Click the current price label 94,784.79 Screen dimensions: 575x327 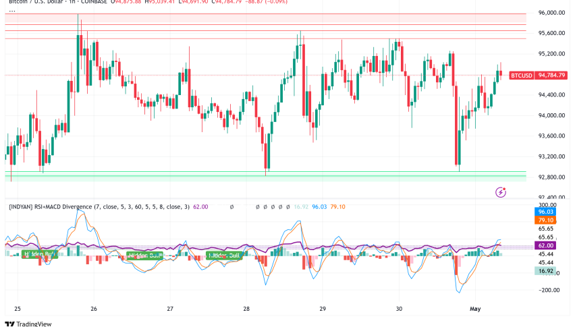pos(551,76)
